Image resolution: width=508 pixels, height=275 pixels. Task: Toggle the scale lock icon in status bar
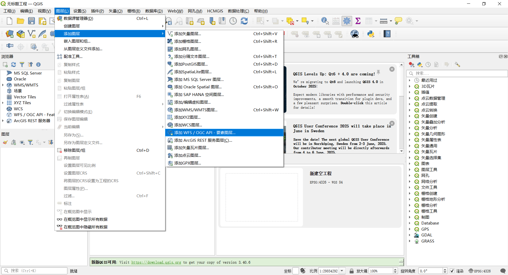351,271
